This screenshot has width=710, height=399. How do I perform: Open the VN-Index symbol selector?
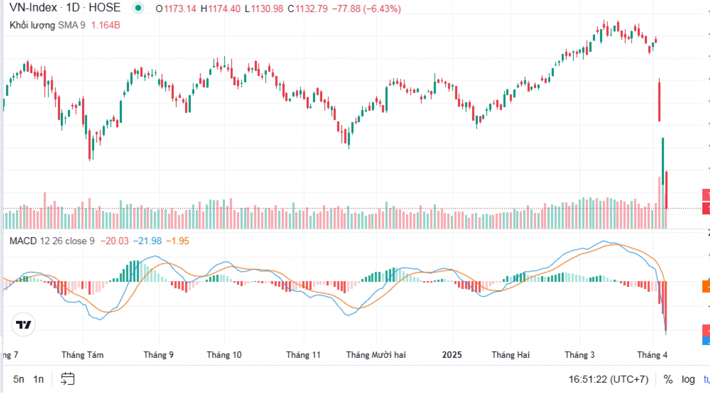33,8
